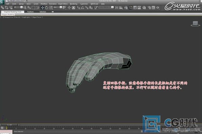Open the 3ds Max application button menu
This screenshot has width=202, height=134.
[x=2, y=2]
